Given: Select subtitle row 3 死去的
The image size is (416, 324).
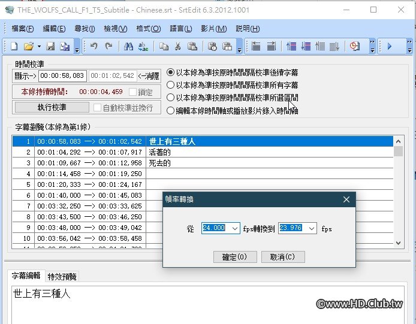Looking at the screenshot, I should pyautogui.click(x=203, y=163).
